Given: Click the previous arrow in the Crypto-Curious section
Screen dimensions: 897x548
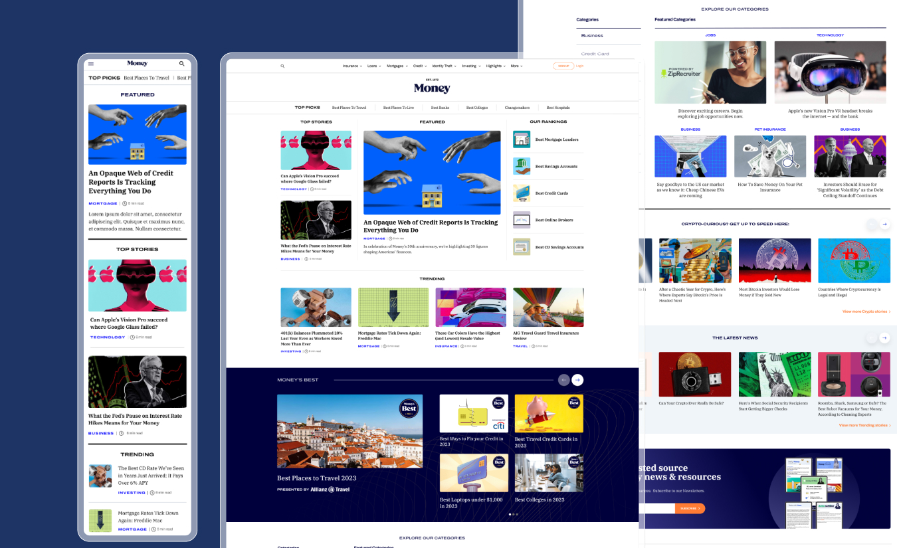Looking at the screenshot, I should tap(871, 225).
